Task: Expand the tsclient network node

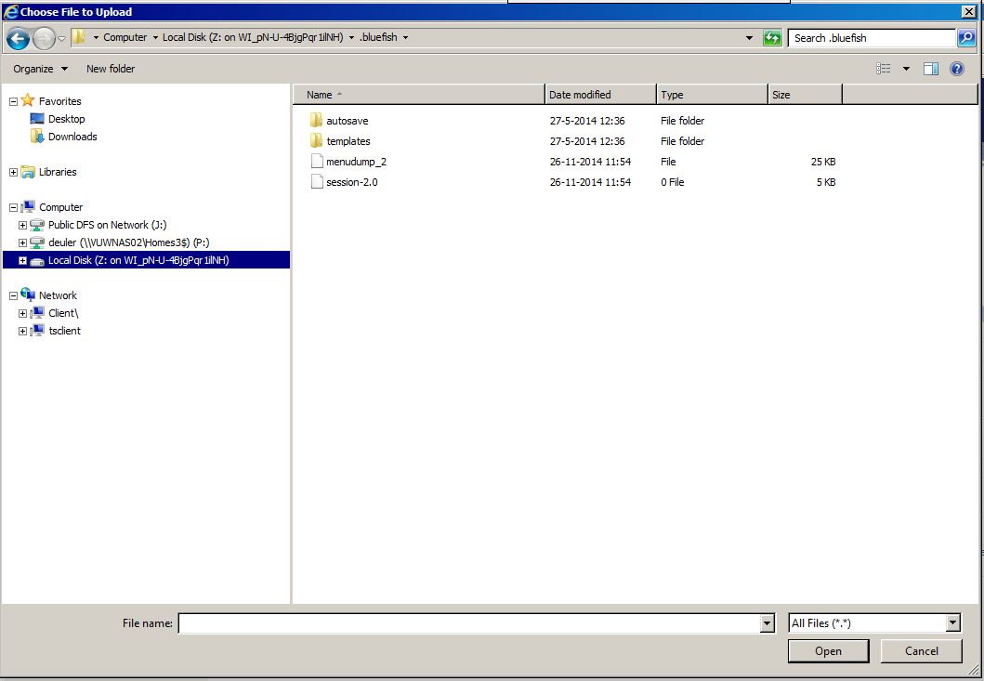Action: (x=22, y=331)
